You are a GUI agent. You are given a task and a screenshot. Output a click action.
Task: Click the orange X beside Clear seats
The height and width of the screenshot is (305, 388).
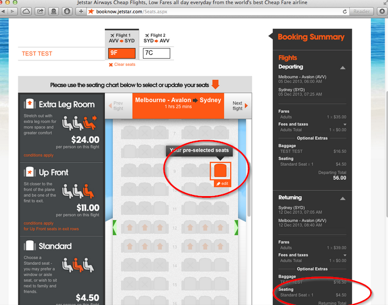(111, 65)
